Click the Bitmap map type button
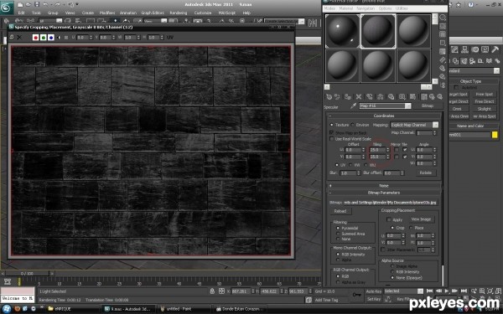 point(428,106)
